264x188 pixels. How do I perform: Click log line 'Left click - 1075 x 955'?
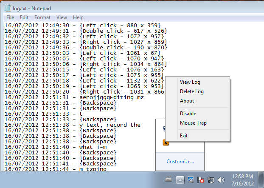coord(84,75)
